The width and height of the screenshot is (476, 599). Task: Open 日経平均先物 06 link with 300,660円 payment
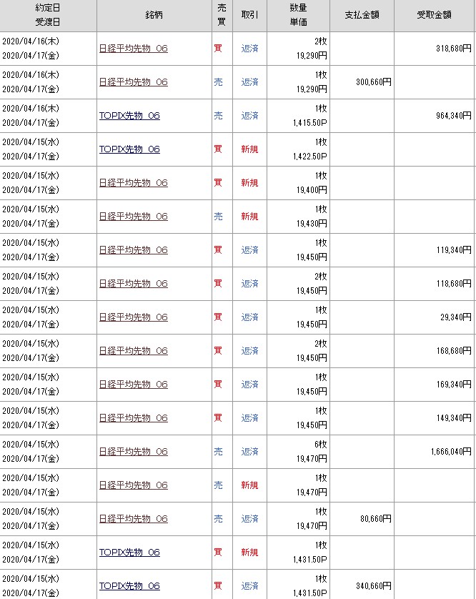click(x=133, y=82)
